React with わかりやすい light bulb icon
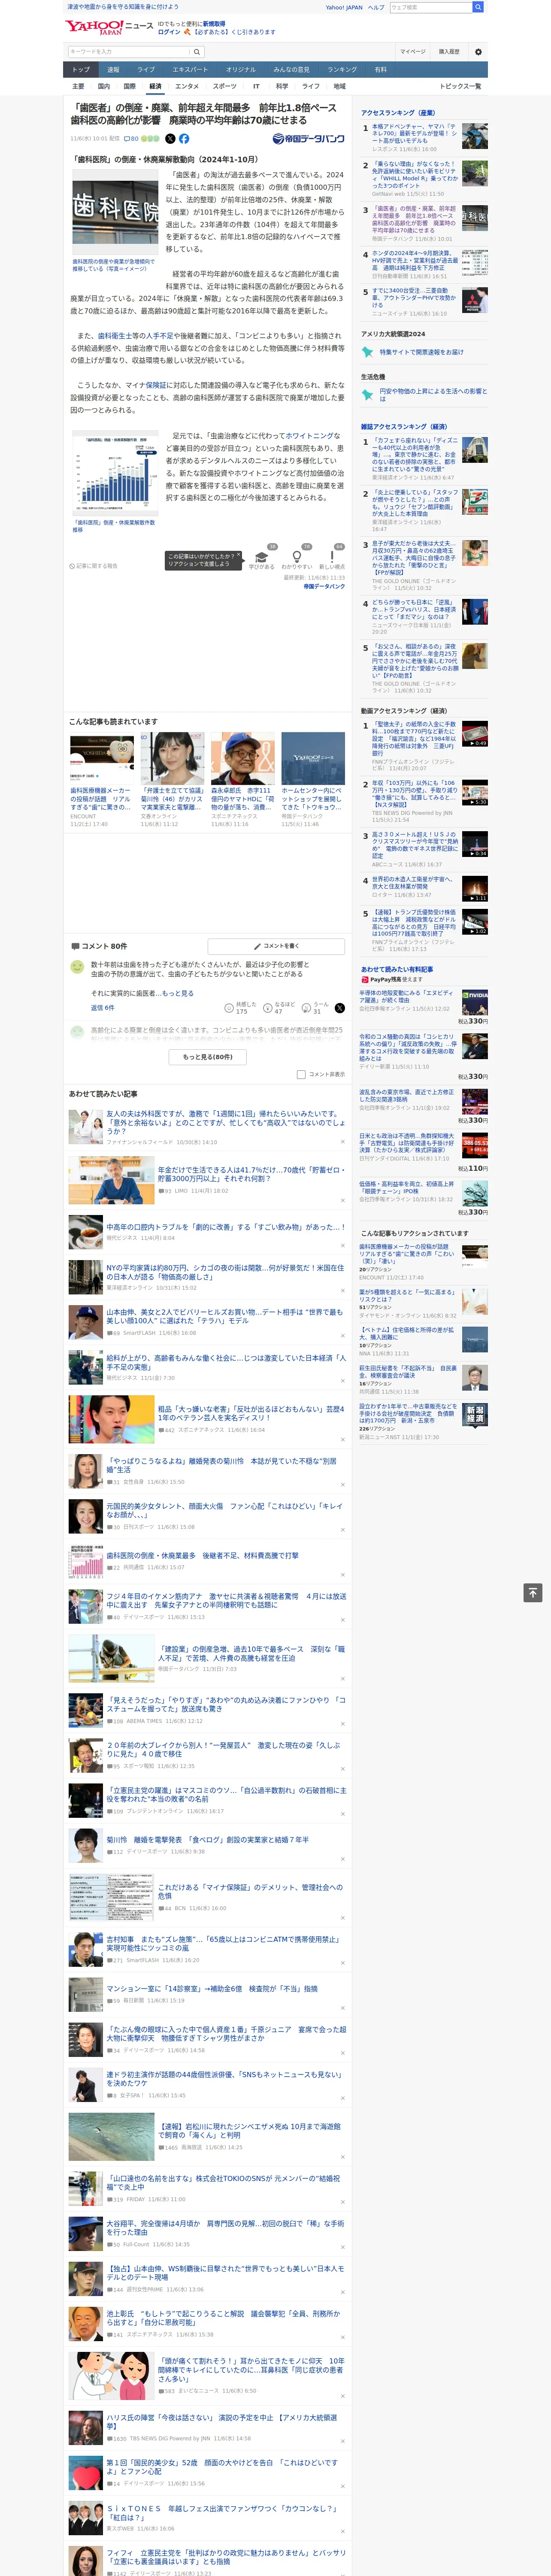The image size is (551, 2576). 296,556
